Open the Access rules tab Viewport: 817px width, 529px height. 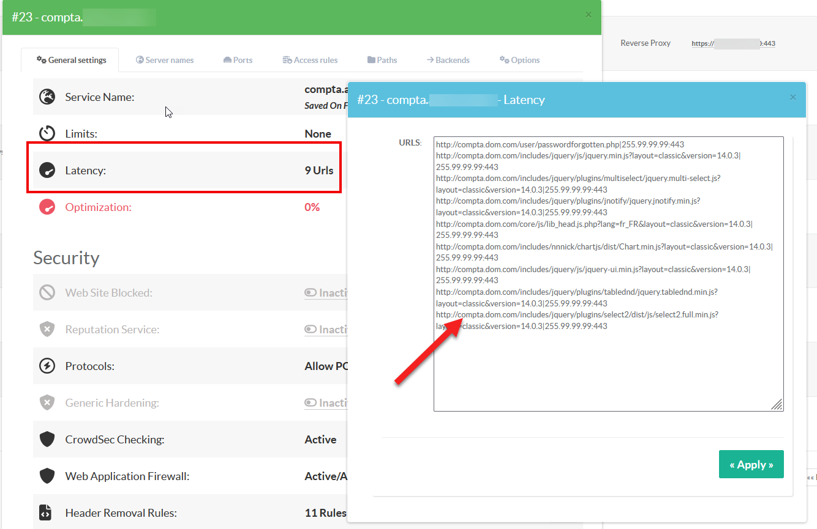[310, 60]
